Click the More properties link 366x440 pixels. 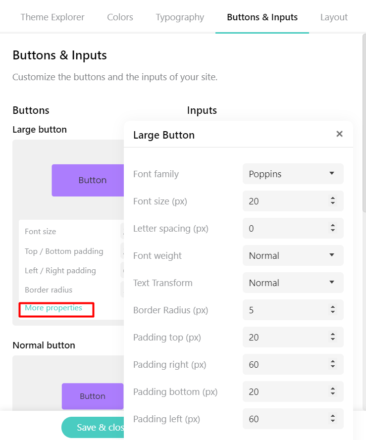point(53,308)
